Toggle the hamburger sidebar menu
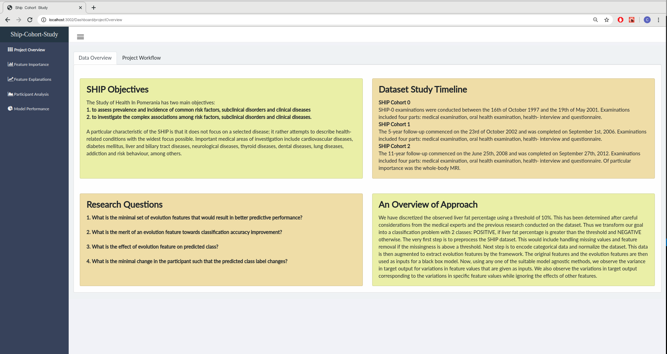The height and width of the screenshot is (354, 667). (80, 37)
